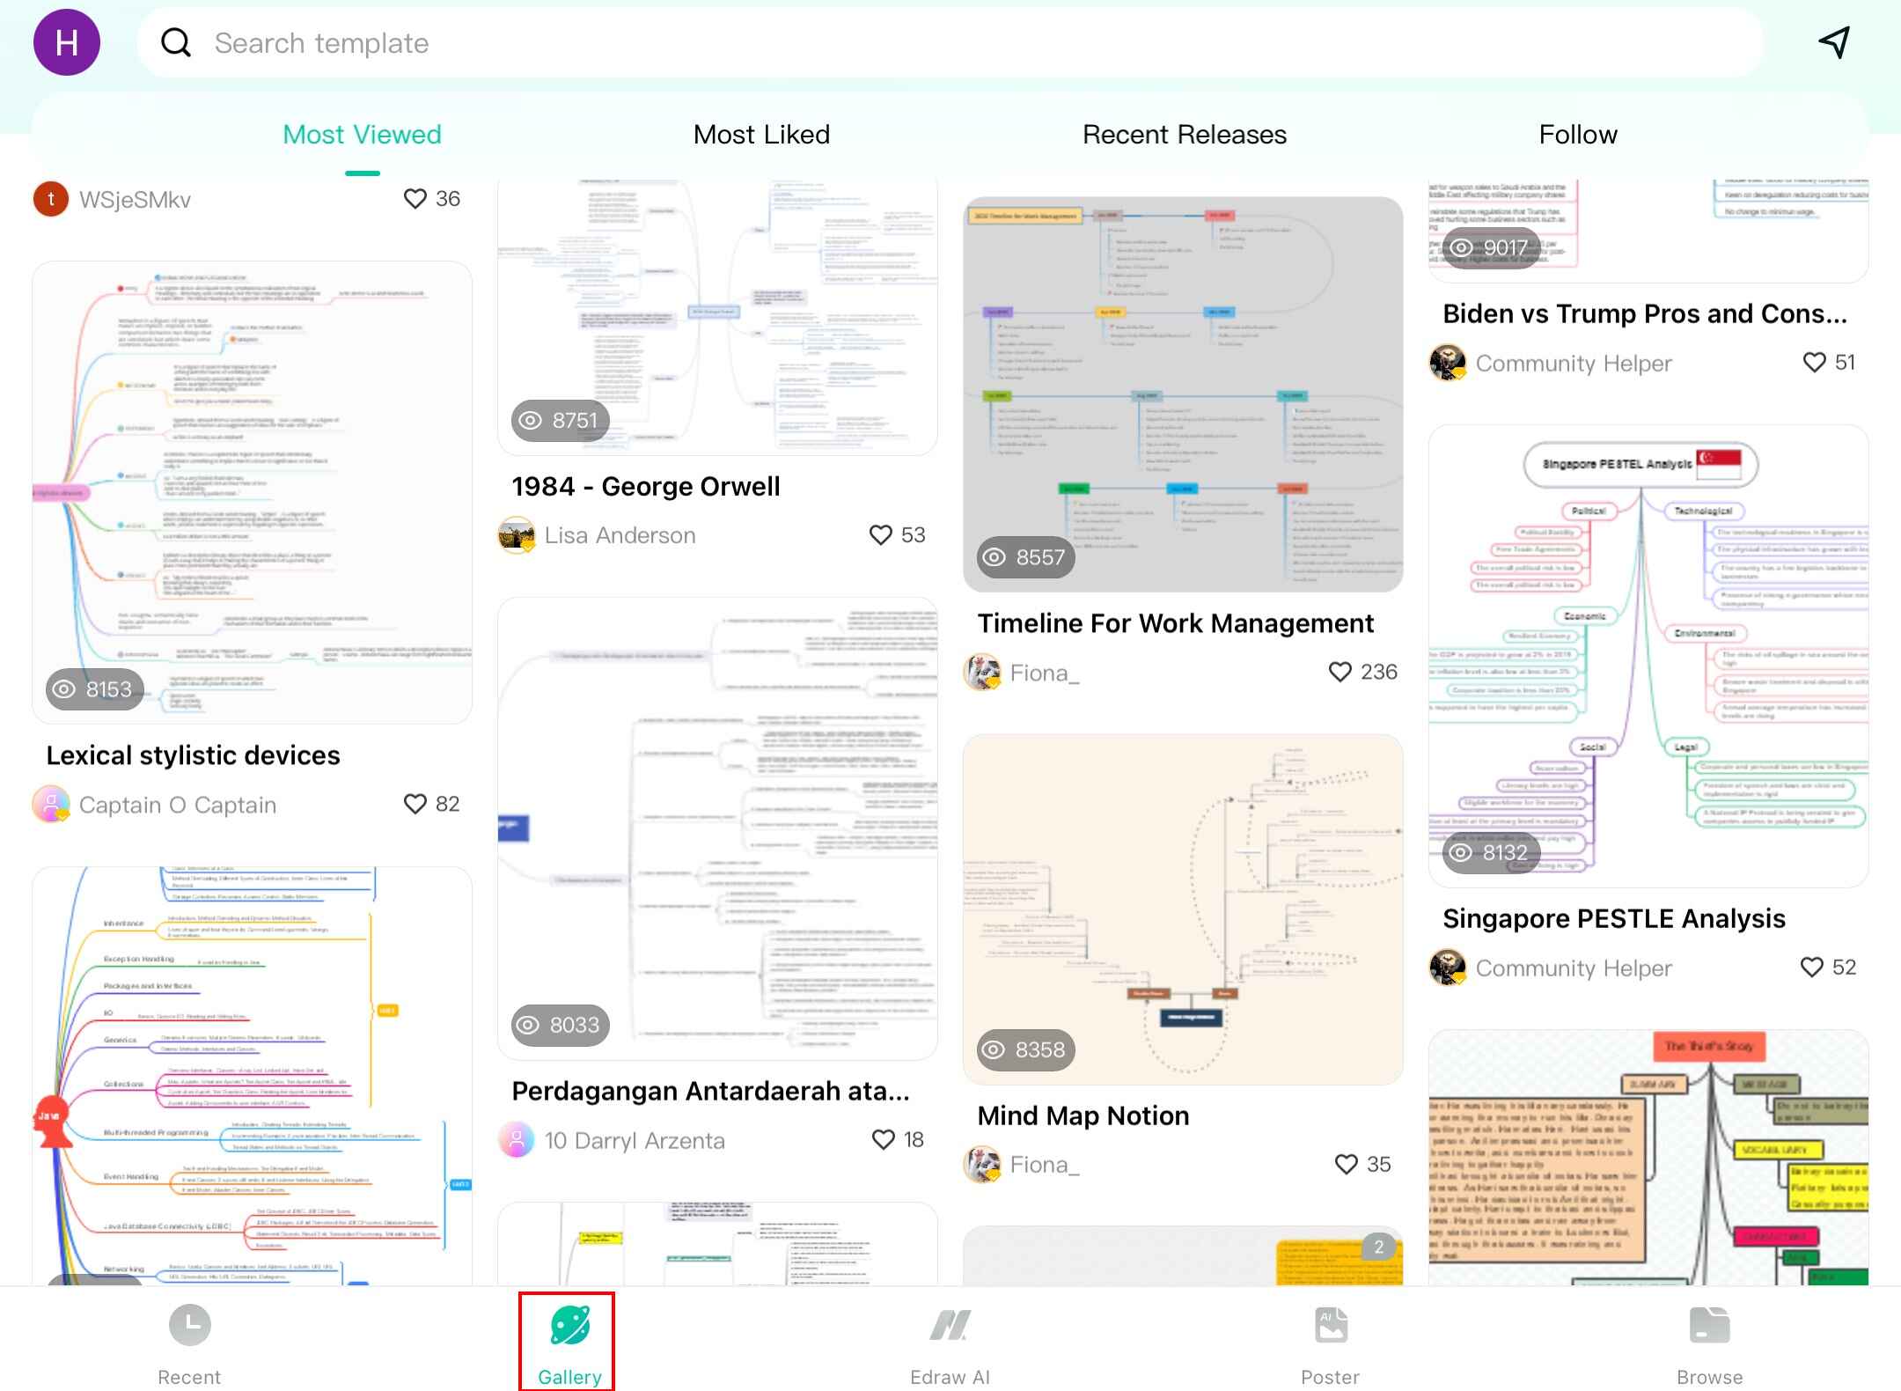Open the Mind Map Notion thumbnail

(x=1182, y=909)
